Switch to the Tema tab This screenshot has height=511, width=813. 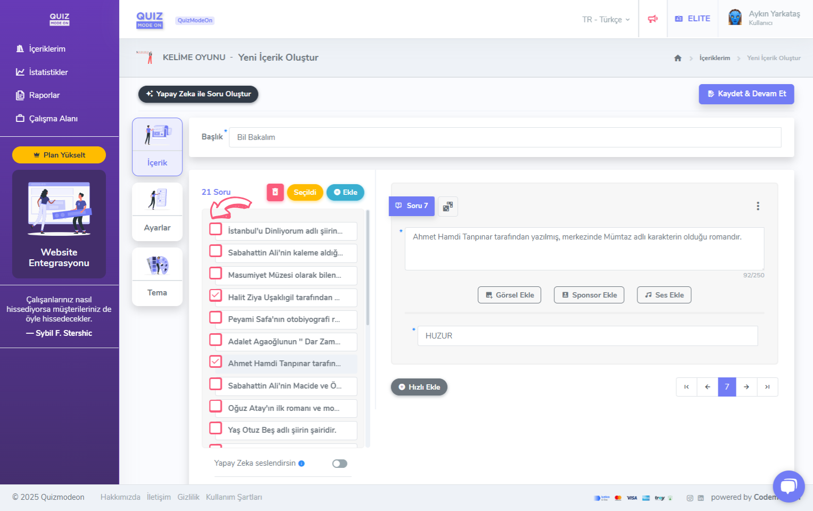(x=157, y=277)
